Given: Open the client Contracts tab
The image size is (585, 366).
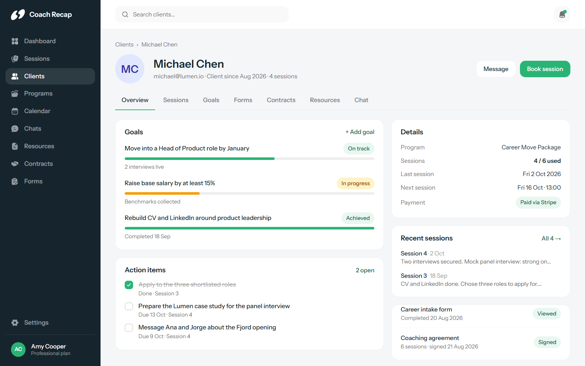Looking at the screenshot, I should [x=281, y=100].
